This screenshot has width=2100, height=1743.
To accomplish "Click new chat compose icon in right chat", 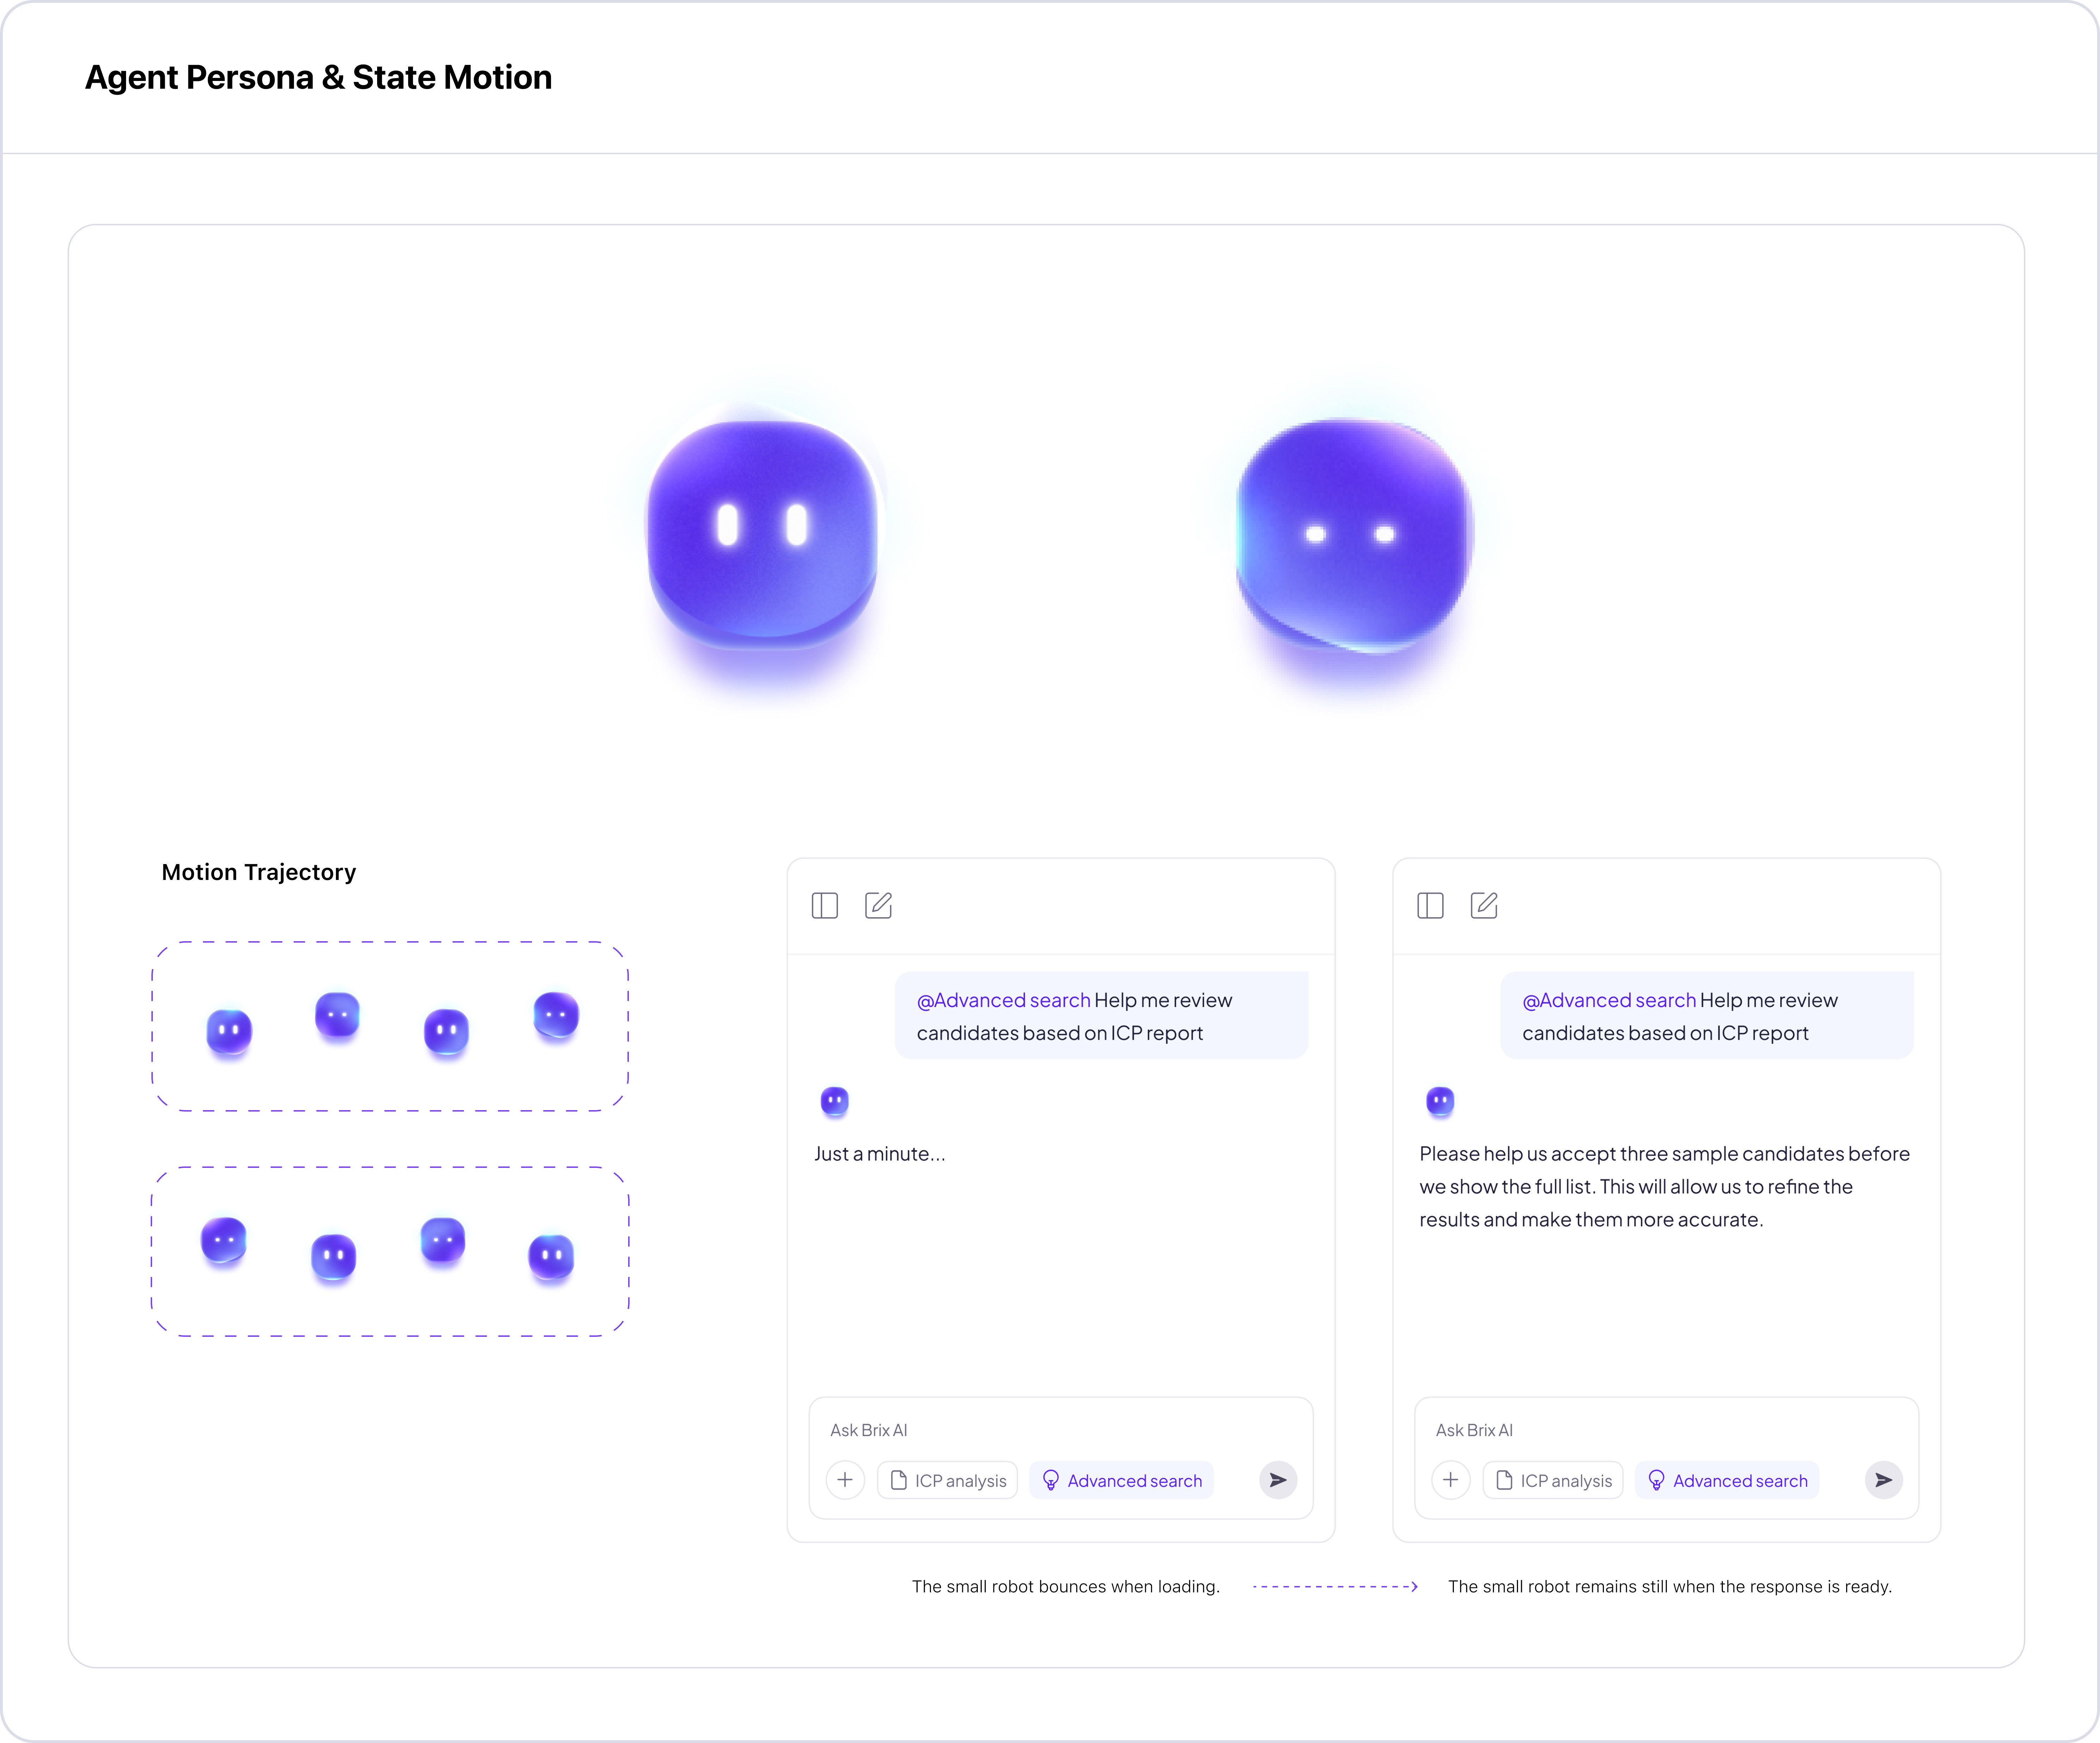I will point(1484,906).
